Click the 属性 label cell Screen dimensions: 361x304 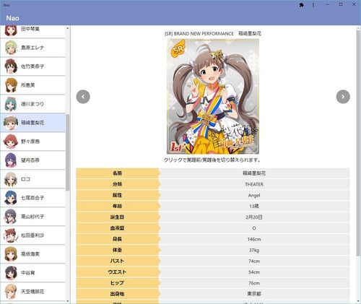tap(118, 195)
